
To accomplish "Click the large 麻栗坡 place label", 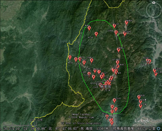I will click(106, 86).
